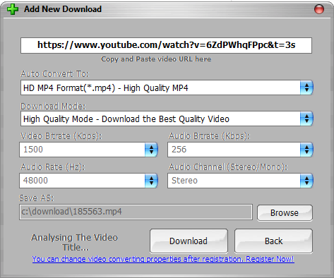The image size is (334, 278).
Task: Click the 'Video Bitrate (Kbps):' label
Action: 61,136
